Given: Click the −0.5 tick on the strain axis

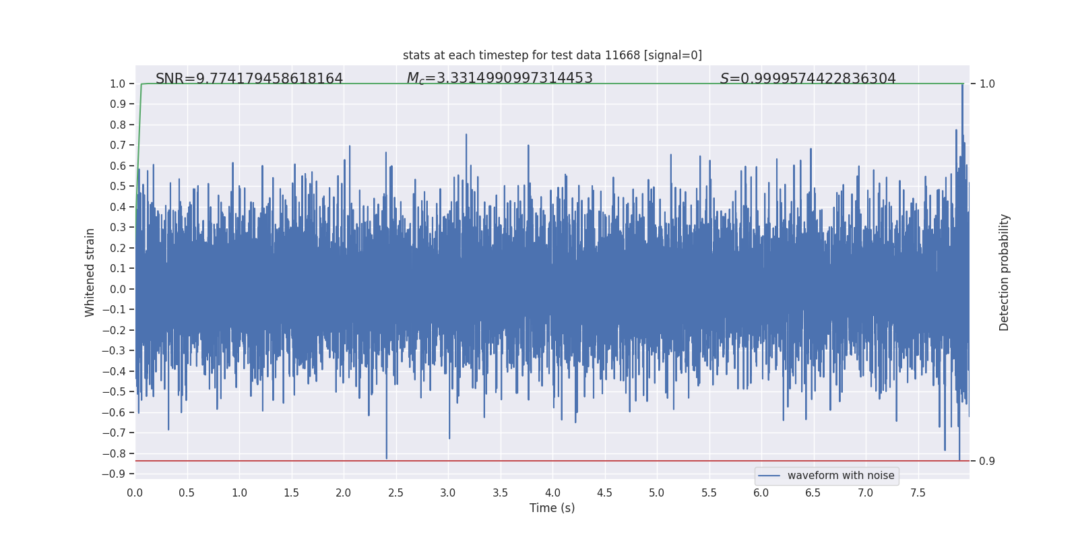Looking at the screenshot, I should 114,391.
